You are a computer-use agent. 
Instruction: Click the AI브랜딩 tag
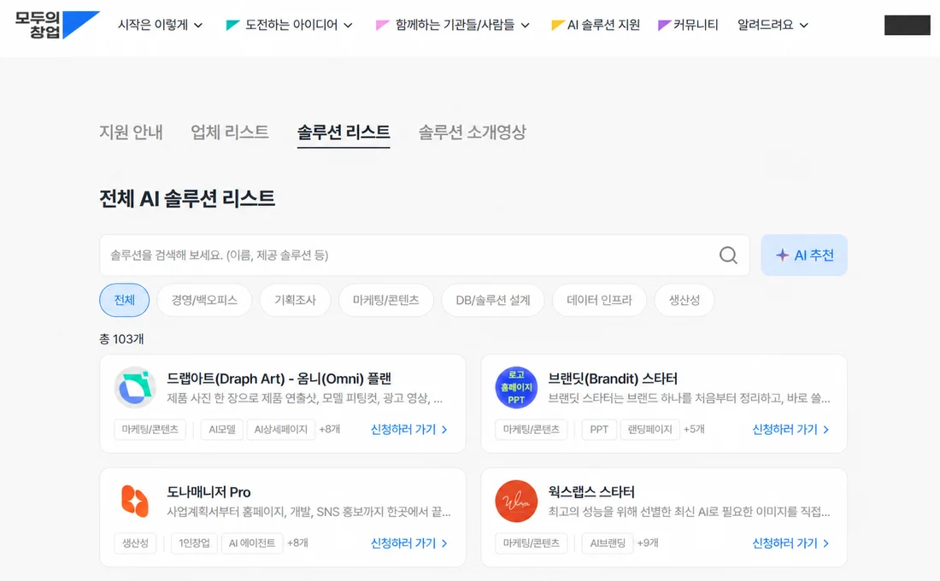(608, 543)
